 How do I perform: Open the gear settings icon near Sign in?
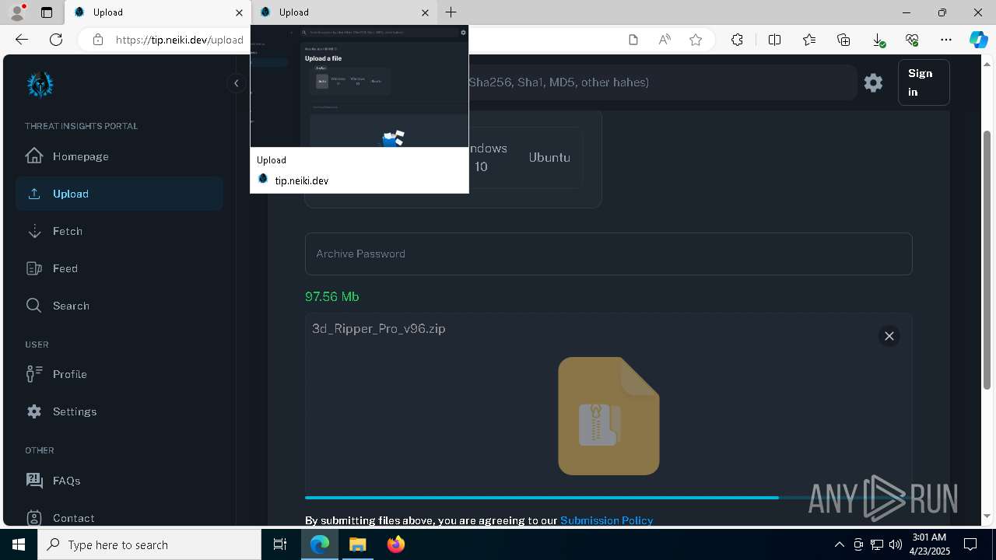click(873, 82)
